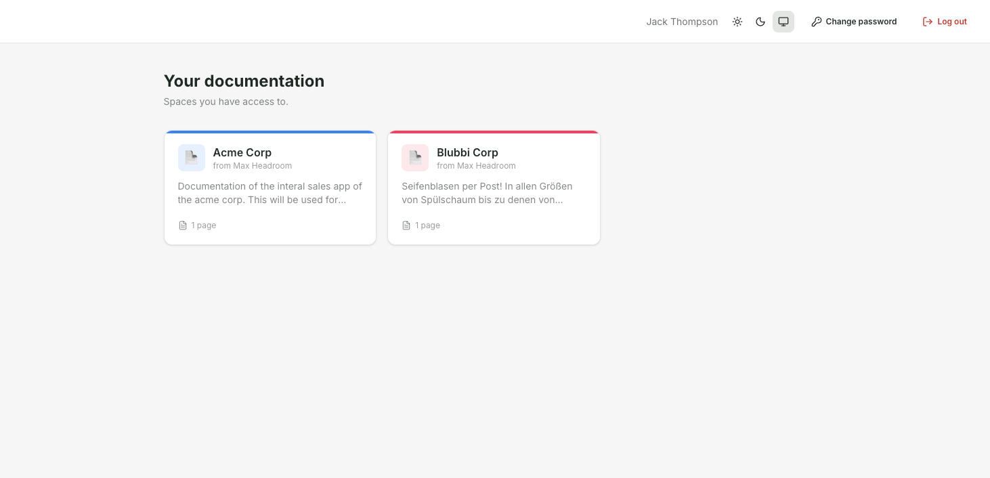
Task: Switch to dark theme moon icon
Action: coord(760,22)
